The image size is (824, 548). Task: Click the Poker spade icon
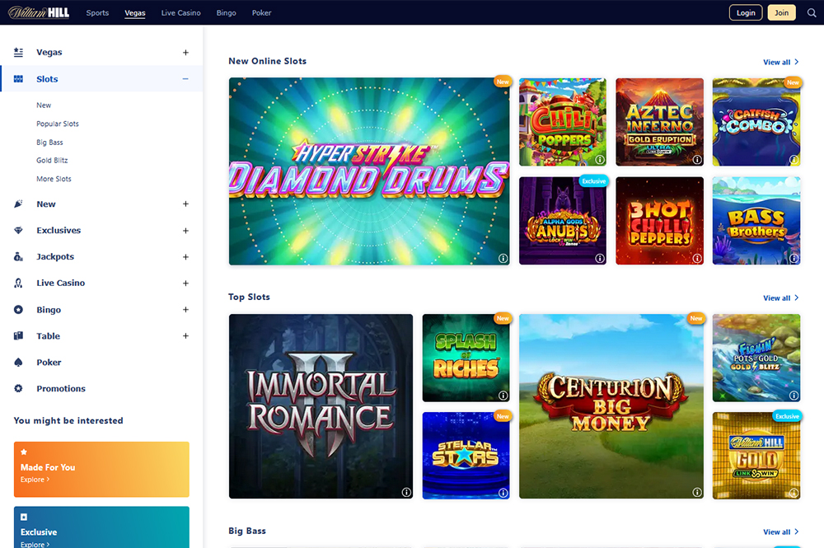coord(18,362)
